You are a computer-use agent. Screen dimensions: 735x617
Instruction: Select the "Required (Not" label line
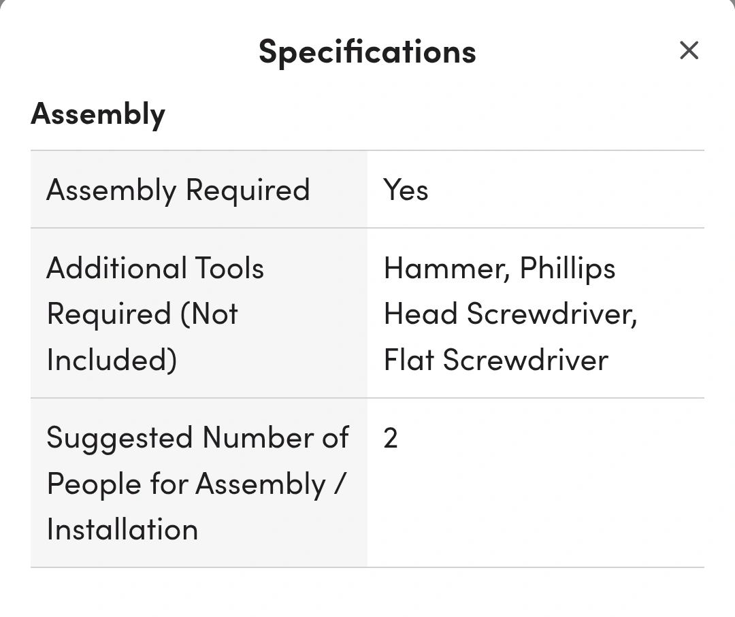pos(142,314)
